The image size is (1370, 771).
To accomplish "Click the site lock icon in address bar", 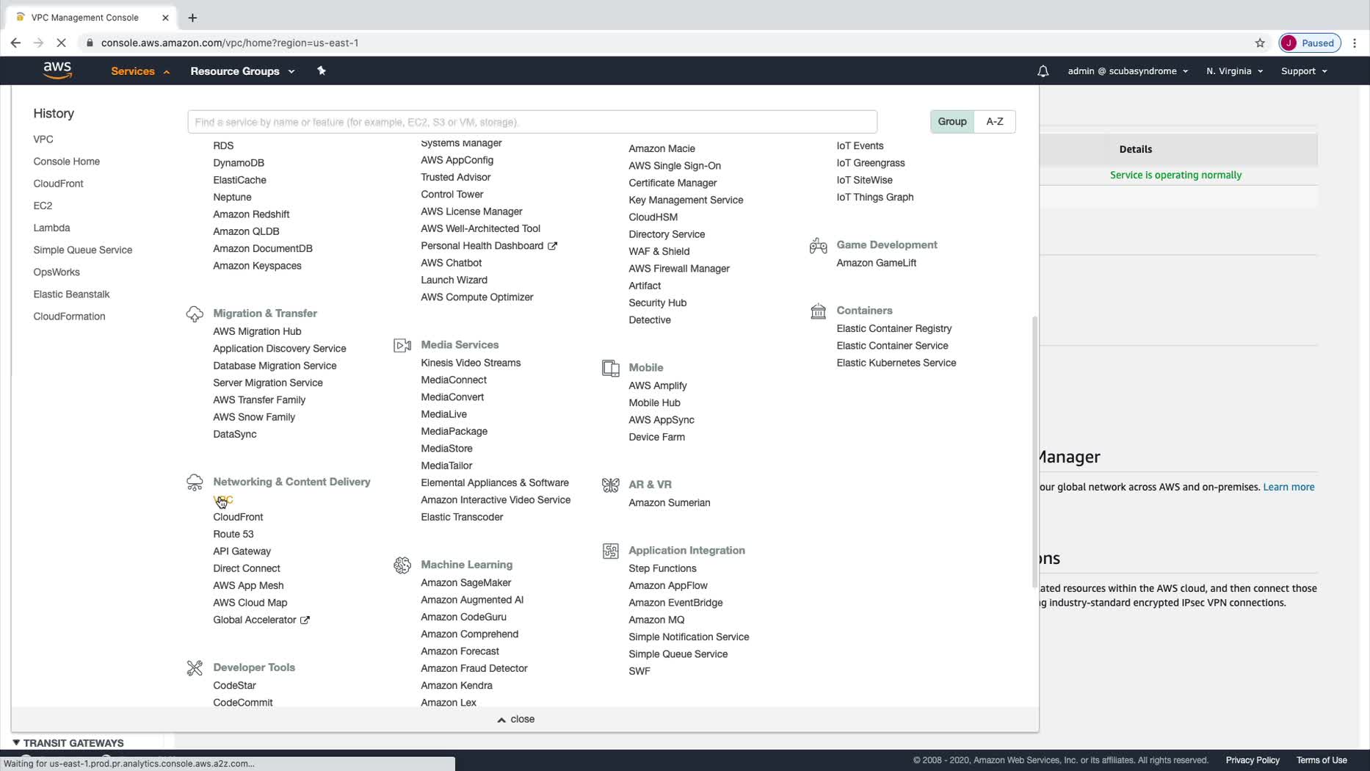I will 90,43.
